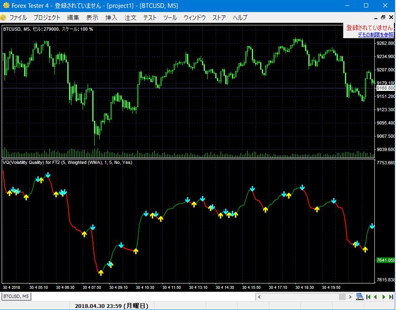
Task: Step forward one bar using the green forward arrow
Action: tap(384, 296)
